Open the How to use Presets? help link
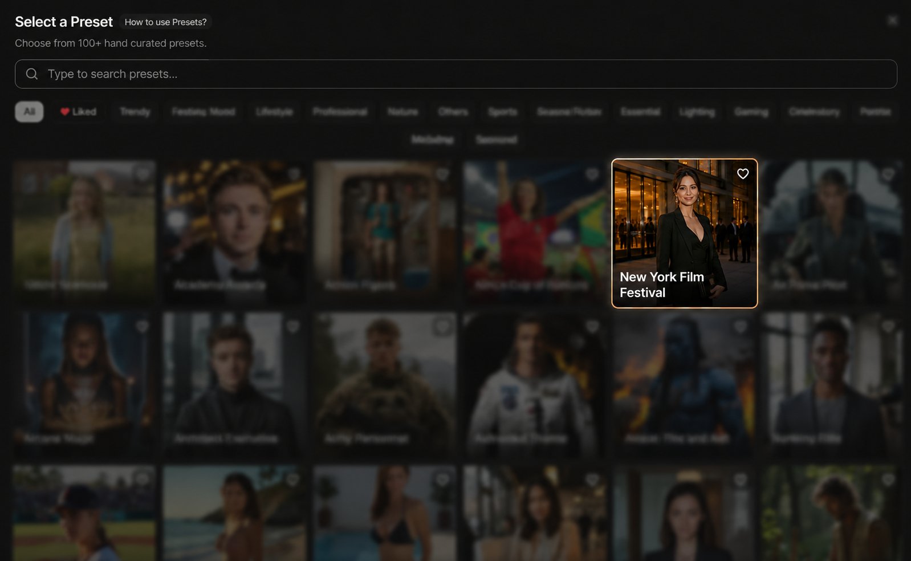Image resolution: width=911 pixels, height=561 pixels. (165, 22)
